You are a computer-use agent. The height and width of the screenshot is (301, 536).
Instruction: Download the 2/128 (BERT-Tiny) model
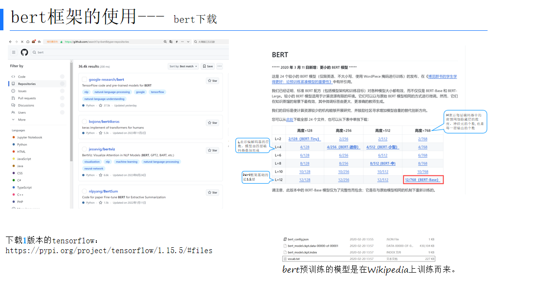[x=304, y=139]
